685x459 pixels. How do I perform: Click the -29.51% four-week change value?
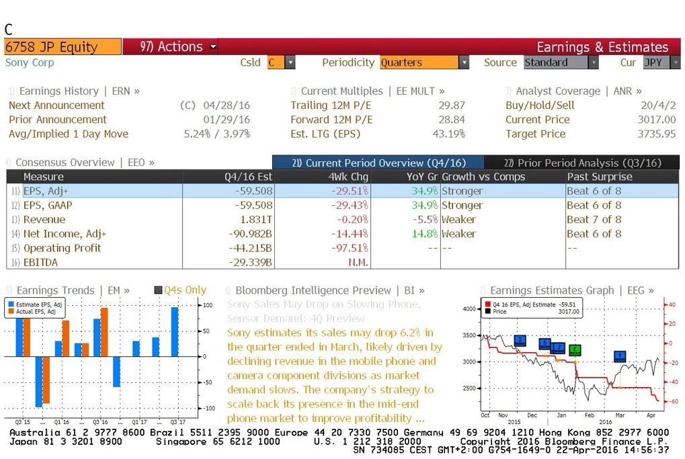pos(350,191)
